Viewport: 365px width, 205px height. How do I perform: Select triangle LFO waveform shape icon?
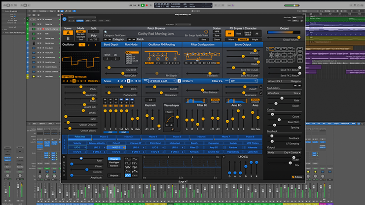[135, 159]
